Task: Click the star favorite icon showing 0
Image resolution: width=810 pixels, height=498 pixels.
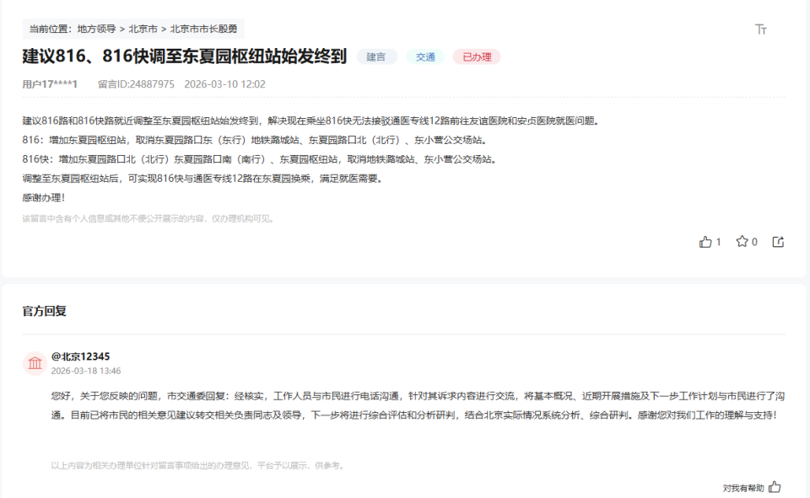Action: (x=742, y=241)
